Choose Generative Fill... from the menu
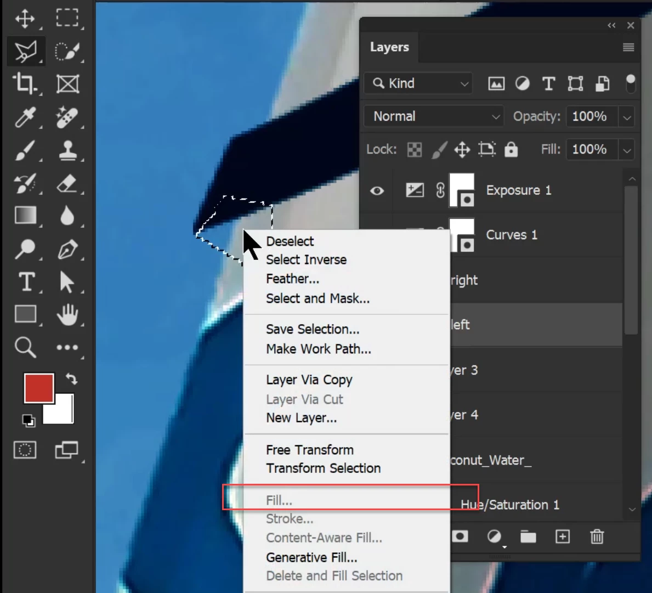Screen dimensions: 652x593 coord(311,558)
